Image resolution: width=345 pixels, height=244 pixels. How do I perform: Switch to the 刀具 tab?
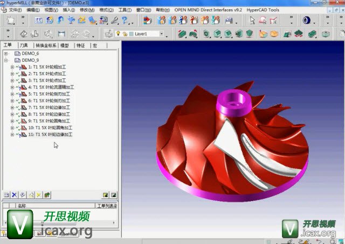click(x=24, y=46)
